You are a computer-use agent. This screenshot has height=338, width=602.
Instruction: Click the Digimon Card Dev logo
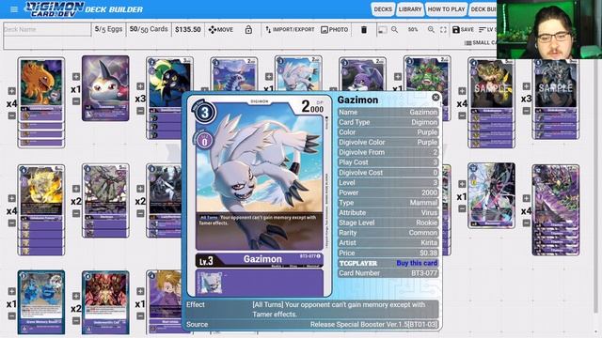(x=55, y=9)
